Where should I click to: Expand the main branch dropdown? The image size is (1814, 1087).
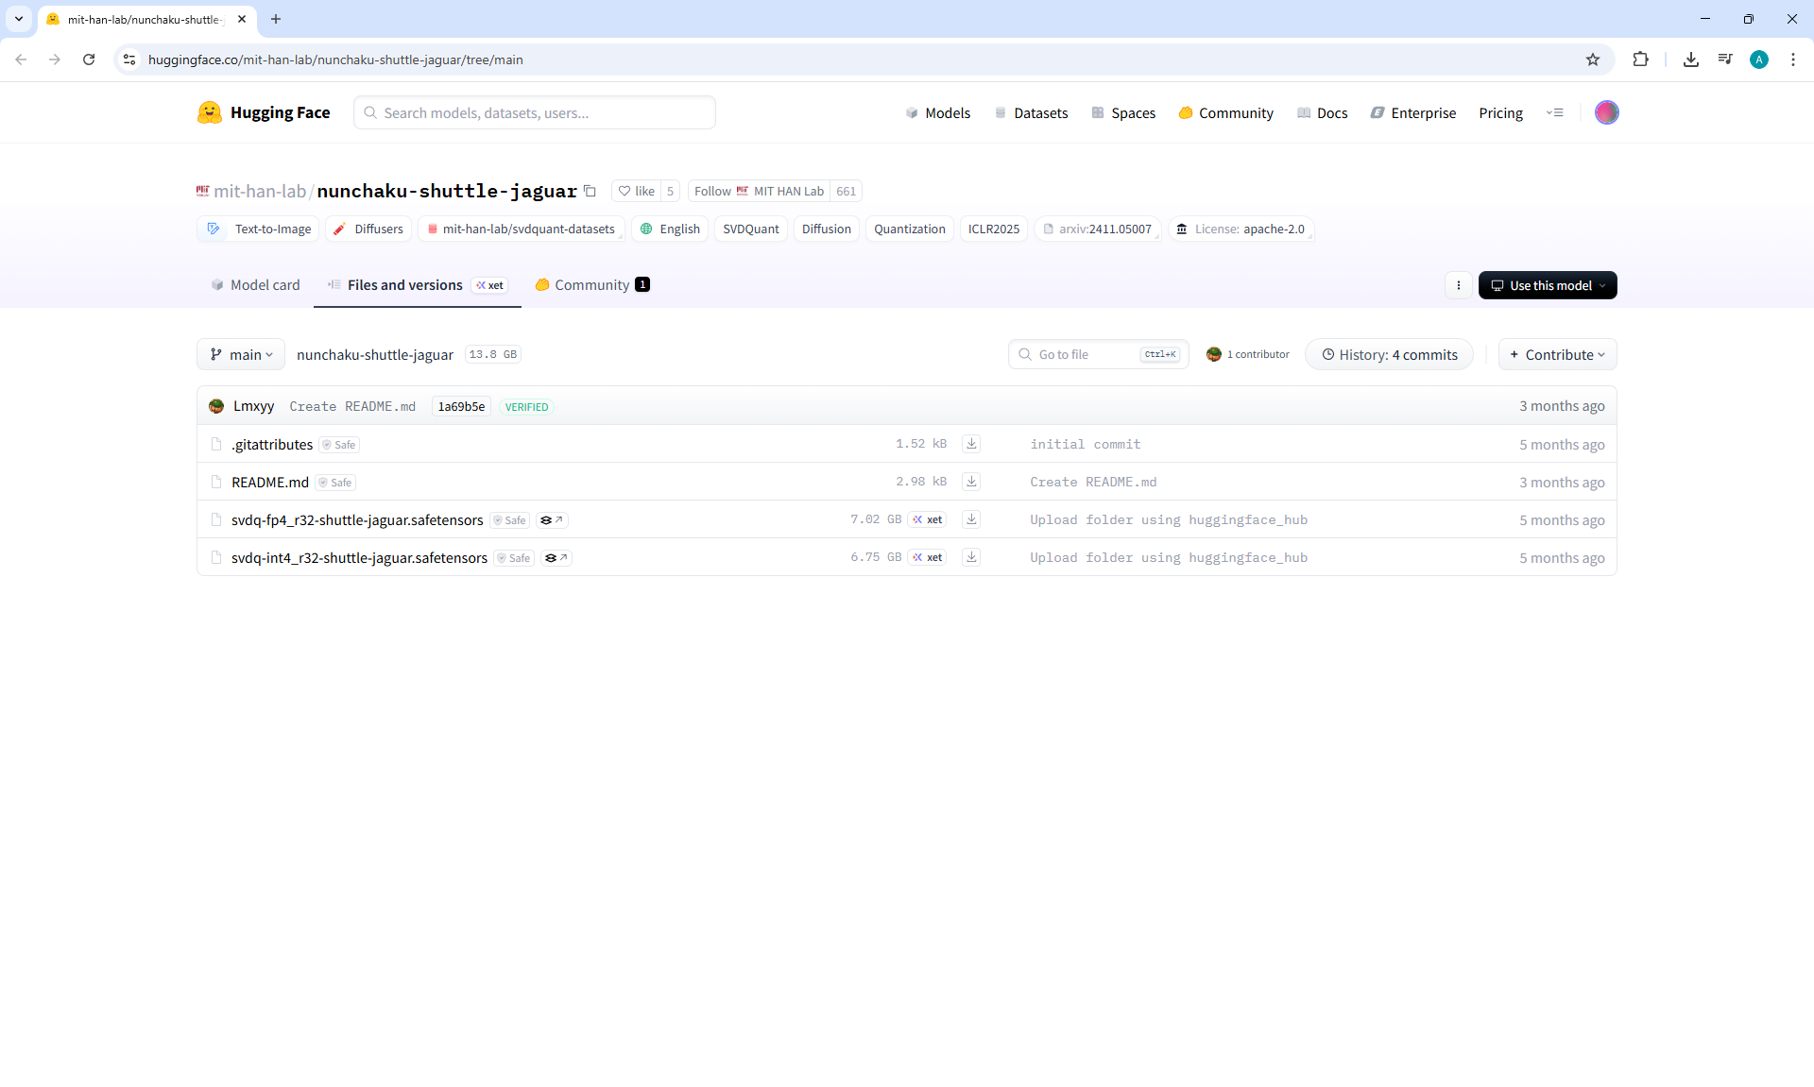[241, 354]
